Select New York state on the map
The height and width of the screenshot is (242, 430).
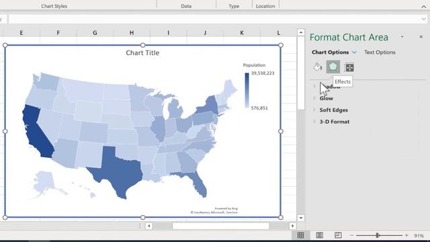tap(210, 106)
